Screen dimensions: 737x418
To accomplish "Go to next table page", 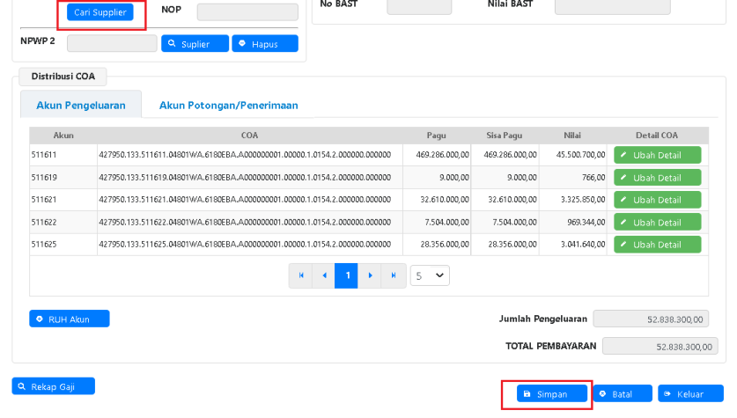I will click(371, 275).
